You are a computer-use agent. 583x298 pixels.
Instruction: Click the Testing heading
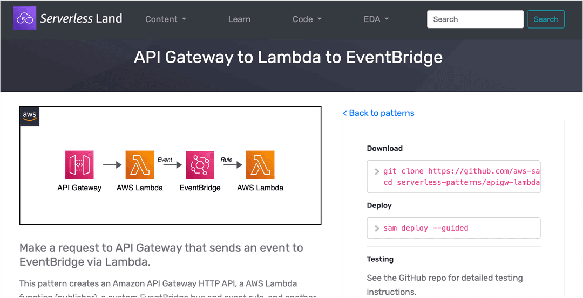380,259
